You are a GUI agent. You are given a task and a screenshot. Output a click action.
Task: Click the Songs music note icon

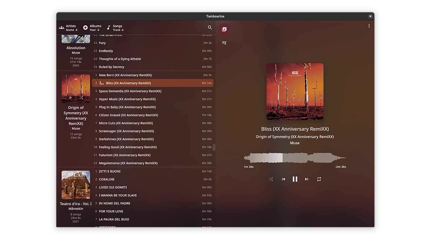[x=109, y=28]
